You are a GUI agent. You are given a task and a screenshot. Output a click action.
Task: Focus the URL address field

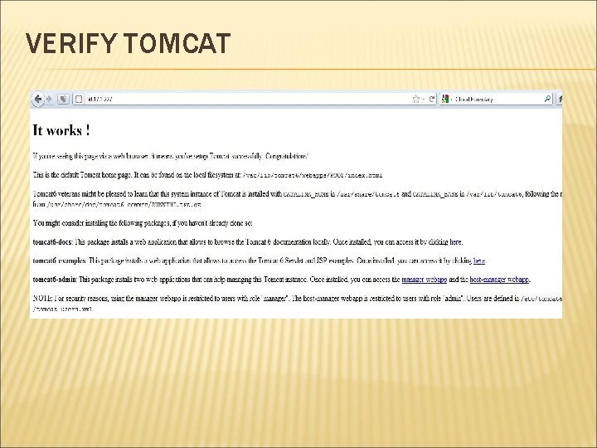pos(255,100)
